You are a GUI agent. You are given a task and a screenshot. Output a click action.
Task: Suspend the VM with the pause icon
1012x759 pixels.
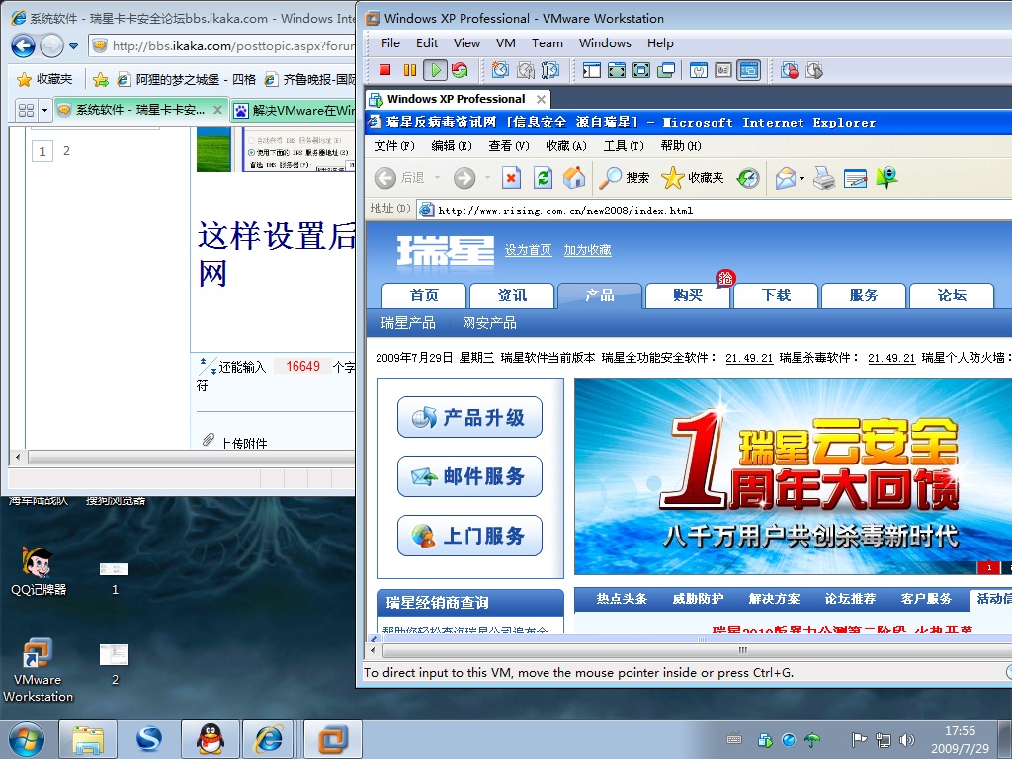pyautogui.click(x=410, y=70)
